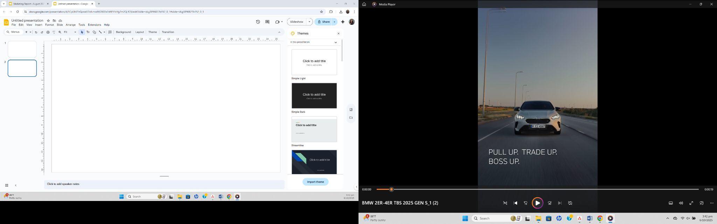Click the Layout button
This screenshot has height=224, width=717.
140,32
